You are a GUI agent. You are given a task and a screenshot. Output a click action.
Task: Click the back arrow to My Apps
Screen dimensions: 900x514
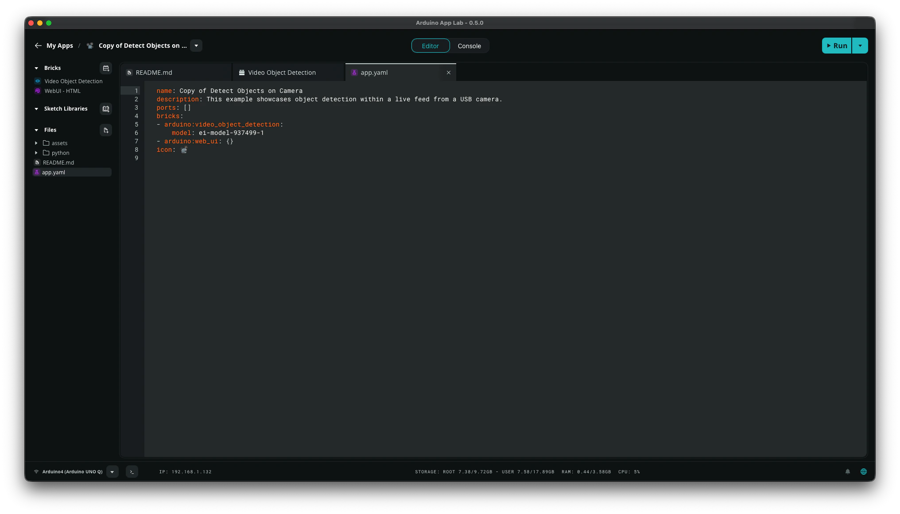point(38,46)
